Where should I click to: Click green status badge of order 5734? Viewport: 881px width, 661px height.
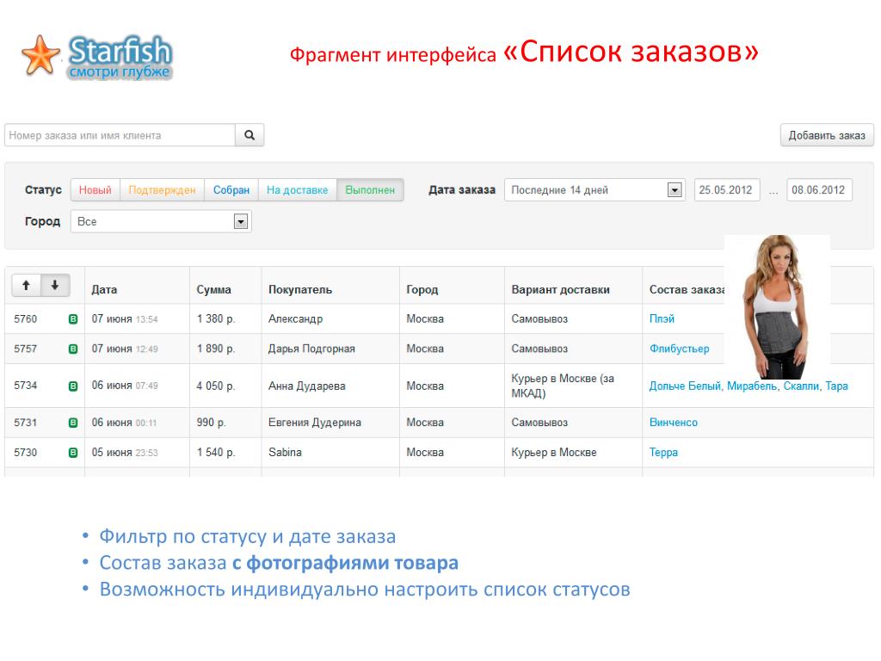tap(73, 386)
